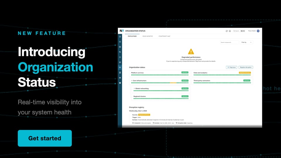281x158 pixels.
Task: Click the Flag issue button
Action: [x=232, y=67]
